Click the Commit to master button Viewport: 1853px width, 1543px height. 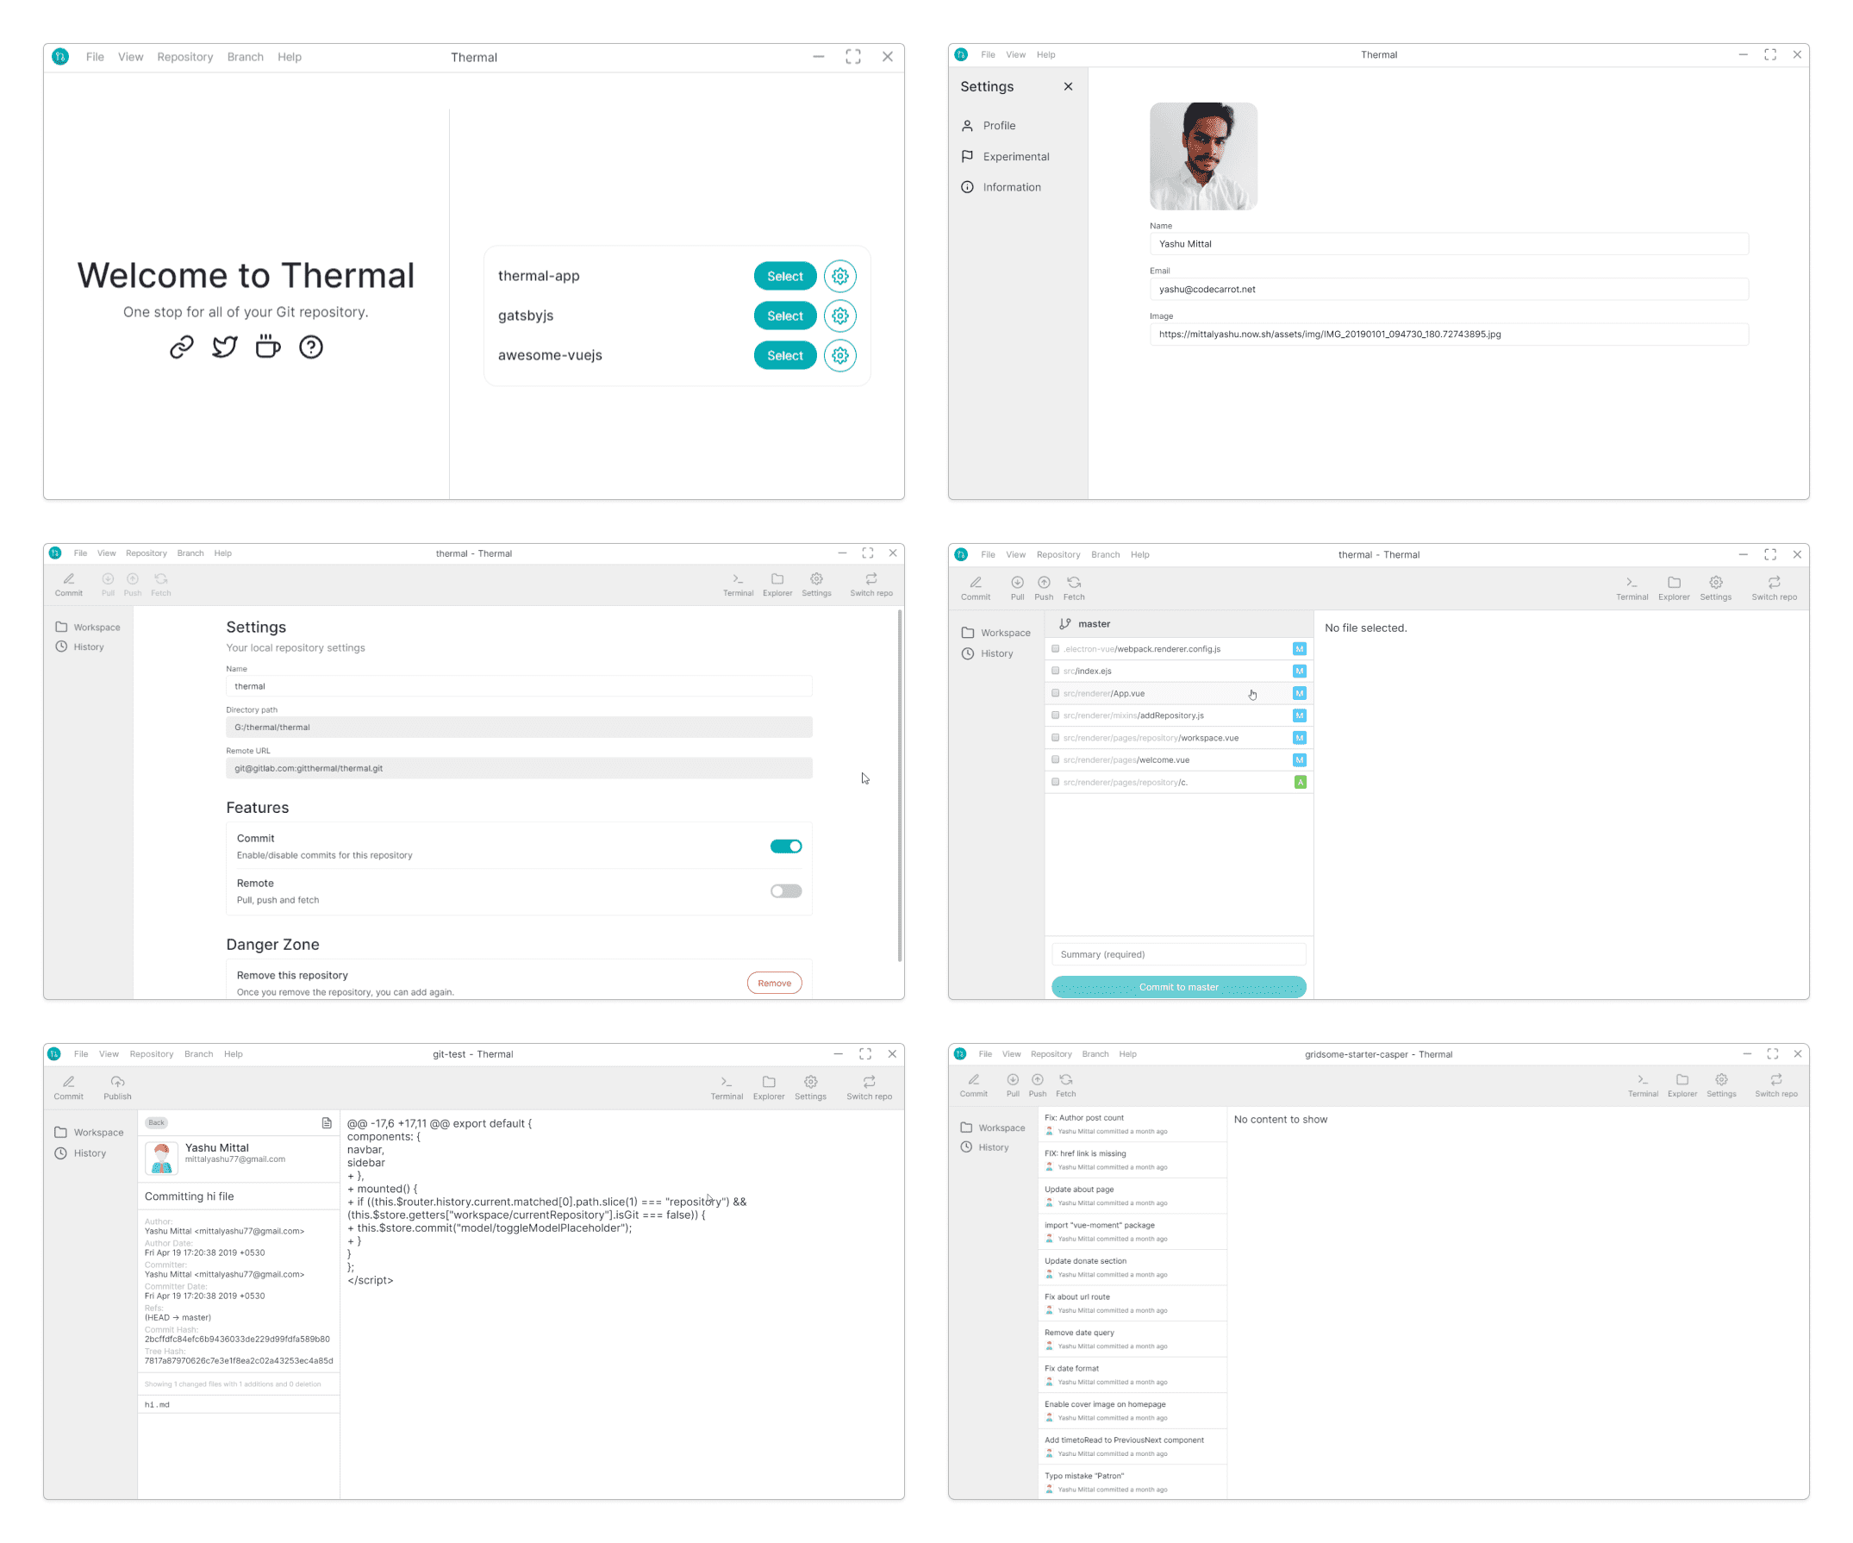tap(1178, 987)
